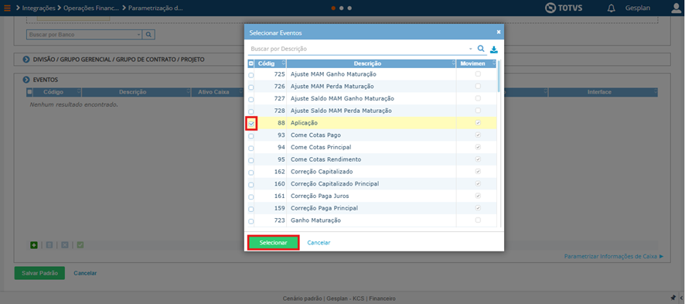Screen dimensions: 685x304
Task: Toggle the select-all checkbox in dialog header
Action: 250,63
